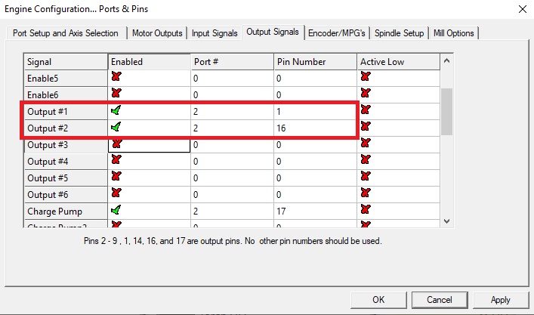Viewport: 534px width, 315px height.
Task: Open the Spindle Setup tab
Action: (399, 33)
